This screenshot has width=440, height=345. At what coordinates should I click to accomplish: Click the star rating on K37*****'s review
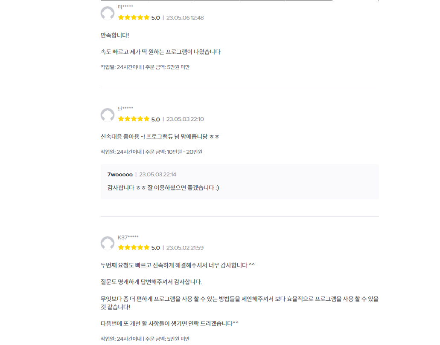pos(134,247)
